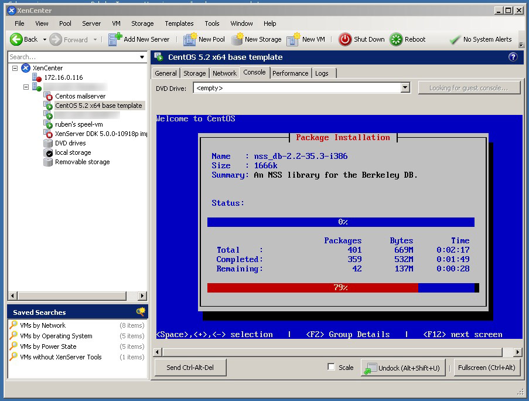Viewport: 529px width, 401px height.
Task: Open the Forward history dropdown arrow
Action: (x=95, y=39)
